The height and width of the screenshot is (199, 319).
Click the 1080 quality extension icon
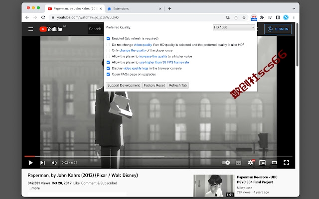254,18
